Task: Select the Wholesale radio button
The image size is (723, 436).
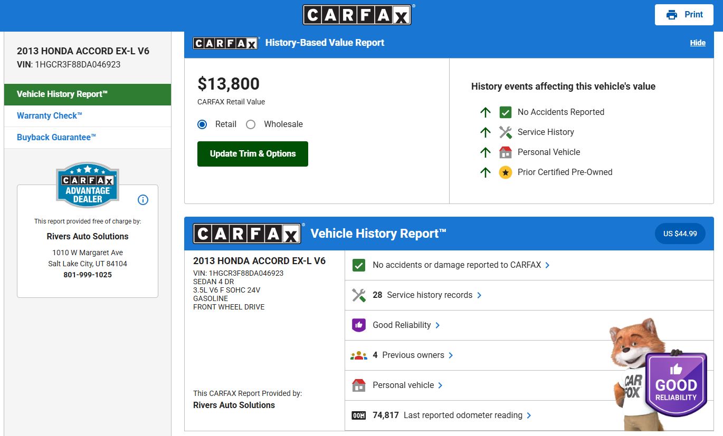Action: coord(251,124)
